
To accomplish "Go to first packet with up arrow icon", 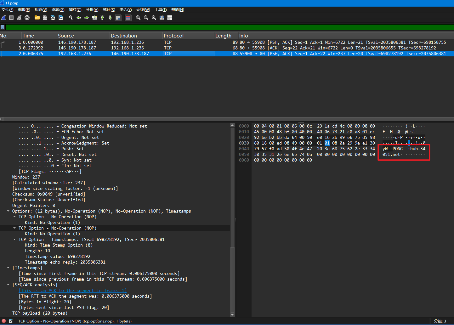I will 102,18.
